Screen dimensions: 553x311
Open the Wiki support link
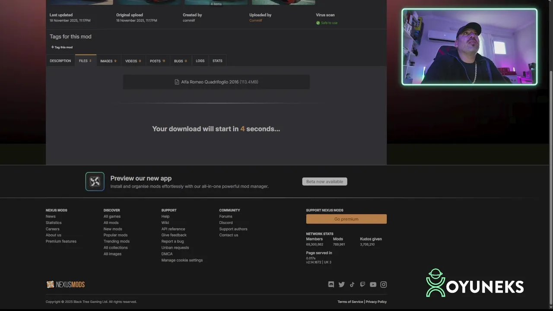[x=165, y=223]
